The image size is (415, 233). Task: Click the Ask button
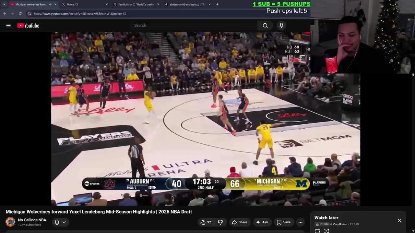262,222
